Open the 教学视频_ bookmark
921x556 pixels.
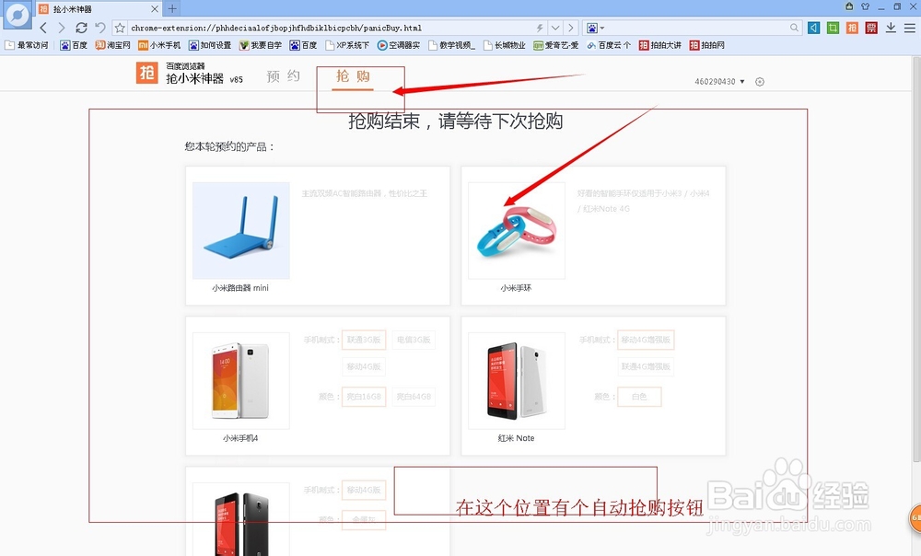click(x=451, y=45)
